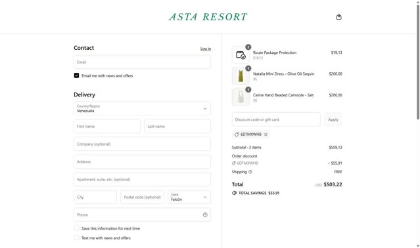The height and width of the screenshot is (248, 420).
Task: Click the Subtotal value $559.13
Action: [335, 147]
